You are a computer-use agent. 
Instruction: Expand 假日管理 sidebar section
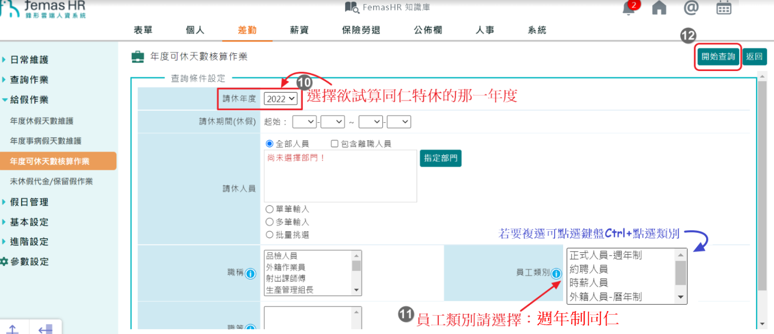click(x=29, y=202)
